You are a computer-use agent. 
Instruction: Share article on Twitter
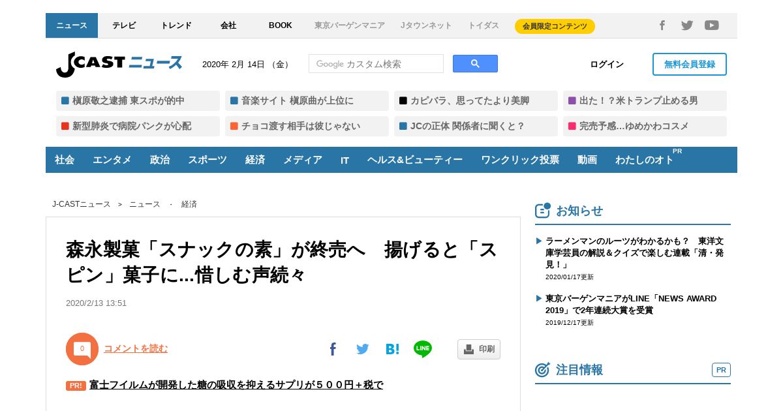point(363,349)
